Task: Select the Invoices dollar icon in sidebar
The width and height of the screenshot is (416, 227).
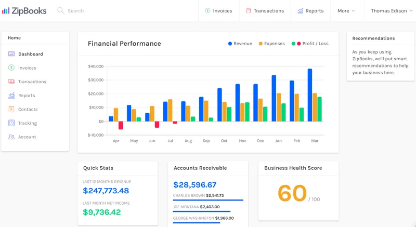Action: (11, 68)
